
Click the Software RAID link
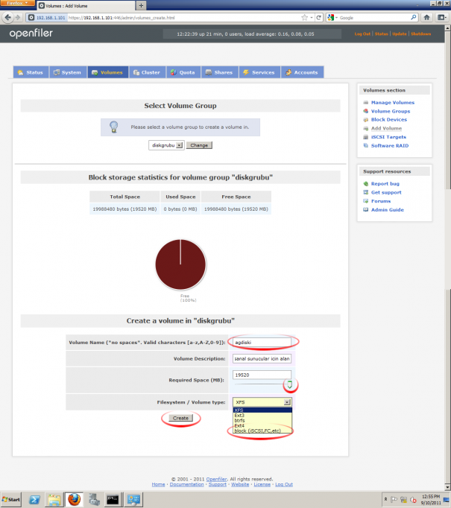coord(390,146)
